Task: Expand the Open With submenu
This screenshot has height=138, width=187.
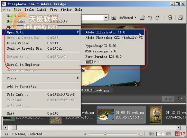Action: click(x=41, y=32)
